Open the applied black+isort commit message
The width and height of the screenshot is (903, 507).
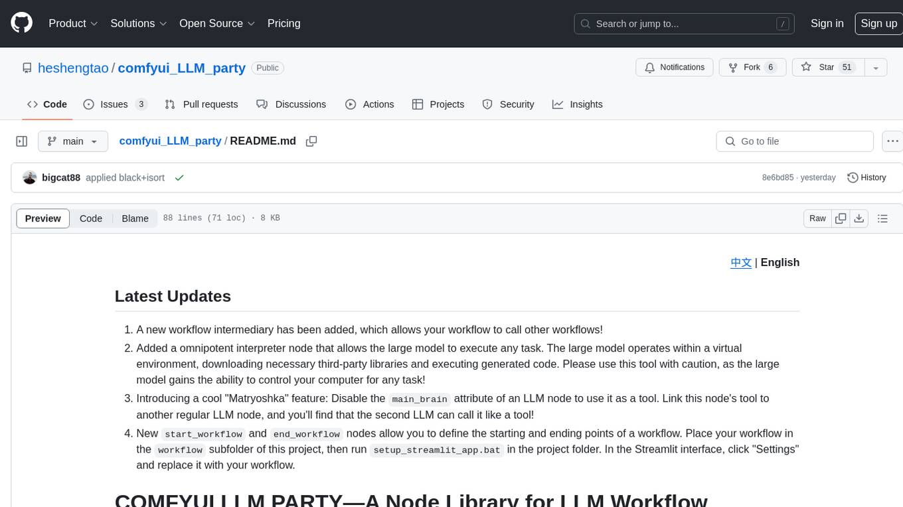125,177
